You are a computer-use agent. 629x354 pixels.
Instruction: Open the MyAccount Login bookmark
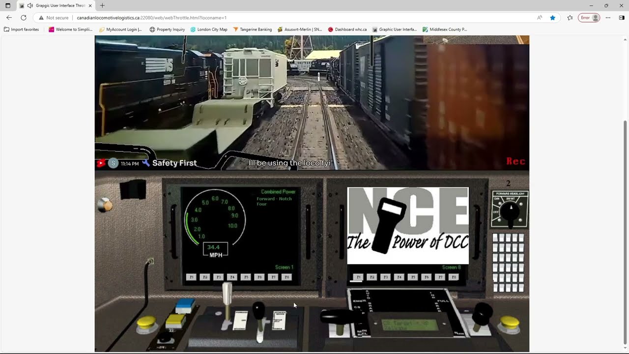click(x=120, y=29)
